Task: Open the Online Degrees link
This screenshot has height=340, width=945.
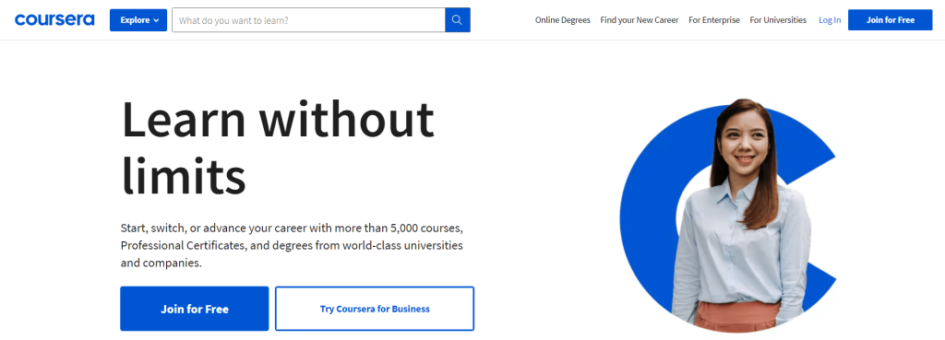Action: click(x=562, y=20)
